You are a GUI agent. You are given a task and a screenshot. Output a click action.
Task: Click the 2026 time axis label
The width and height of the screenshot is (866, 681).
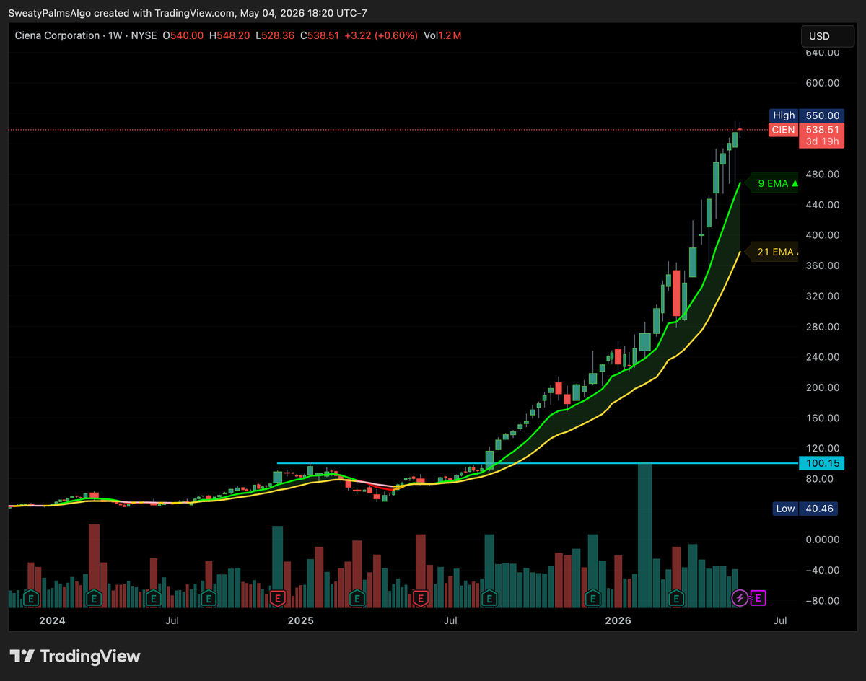pos(618,620)
